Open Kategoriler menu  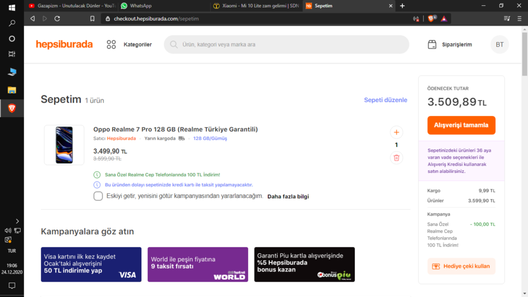click(x=137, y=45)
